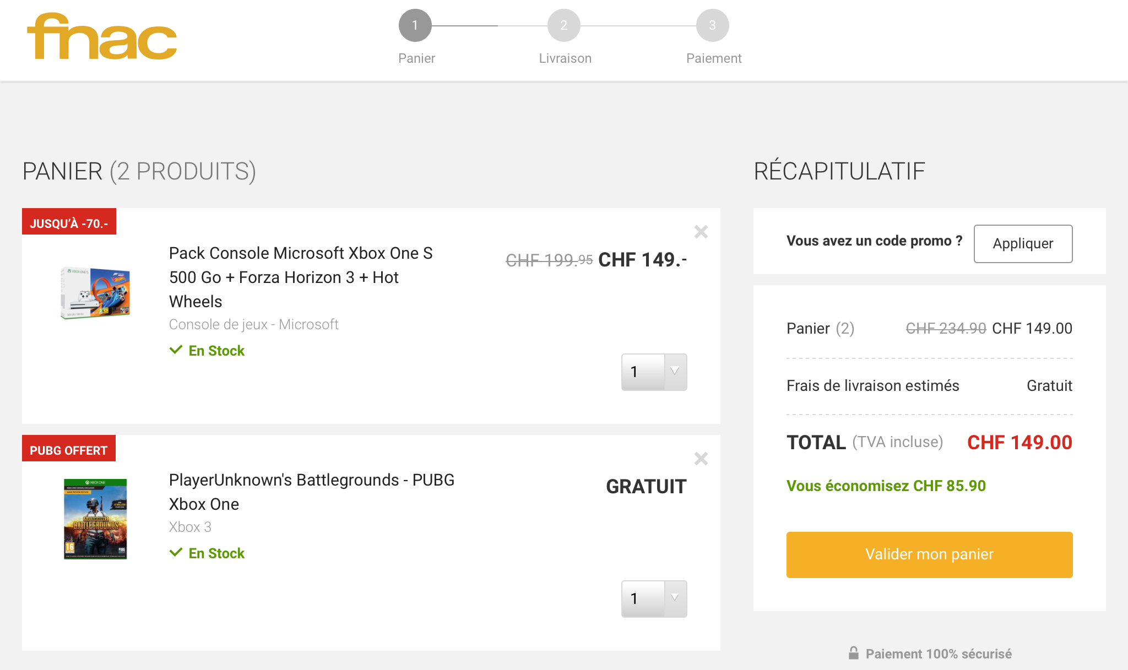Click the Xbox pack green checkmark icon
This screenshot has height=670, width=1128.
176,350
